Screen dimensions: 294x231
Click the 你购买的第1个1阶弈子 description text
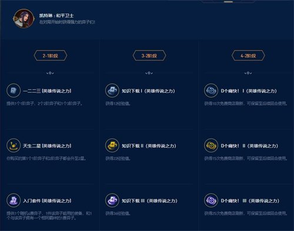pyautogui.click(x=46, y=158)
